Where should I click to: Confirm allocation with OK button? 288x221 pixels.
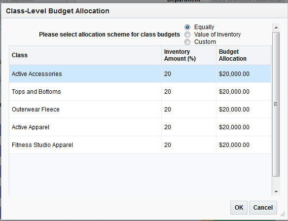tap(239, 207)
